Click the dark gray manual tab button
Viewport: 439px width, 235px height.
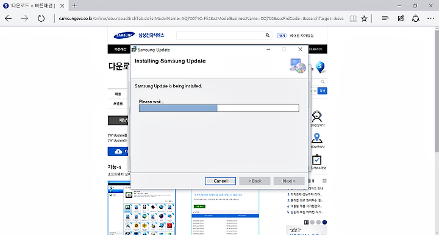click(x=119, y=120)
